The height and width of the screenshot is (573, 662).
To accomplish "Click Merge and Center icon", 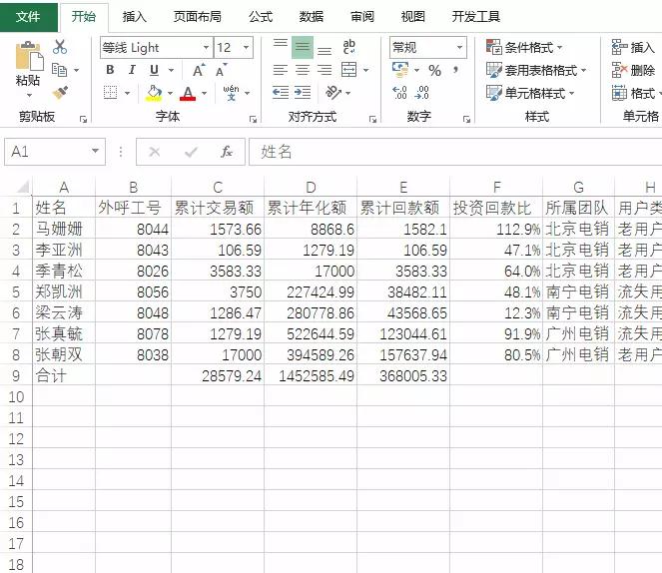I will pyautogui.click(x=349, y=70).
